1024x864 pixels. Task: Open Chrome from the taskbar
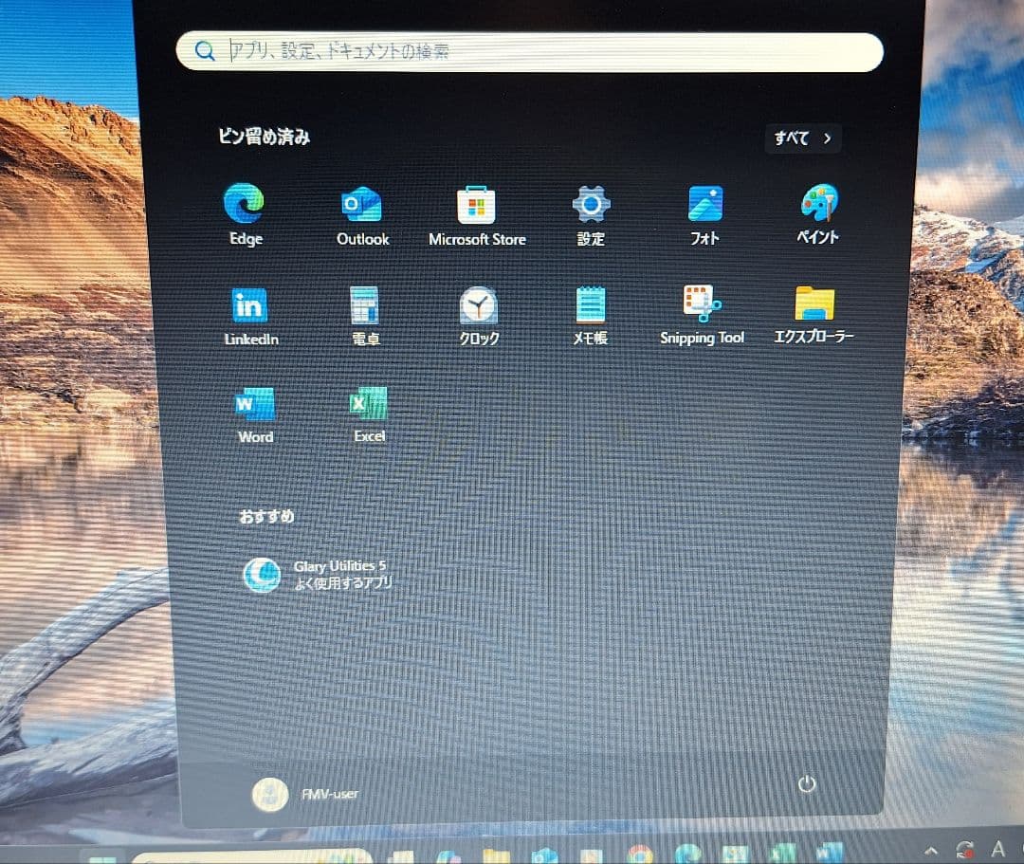(639, 855)
